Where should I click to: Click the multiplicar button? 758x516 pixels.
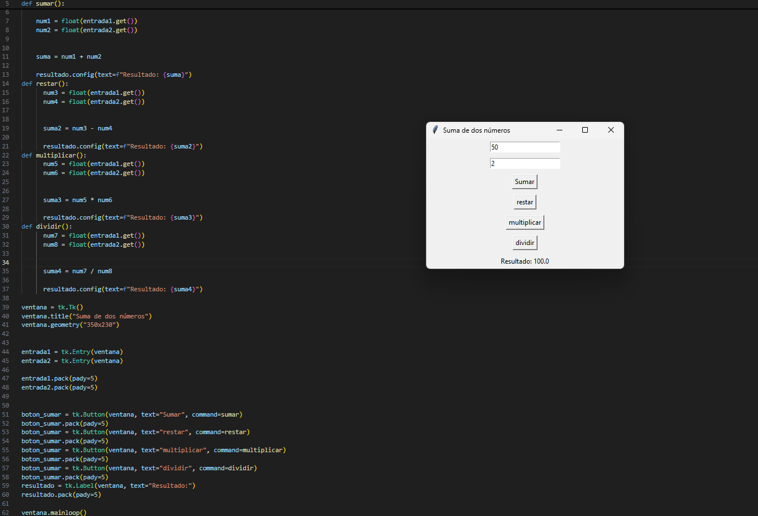(x=525, y=222)
